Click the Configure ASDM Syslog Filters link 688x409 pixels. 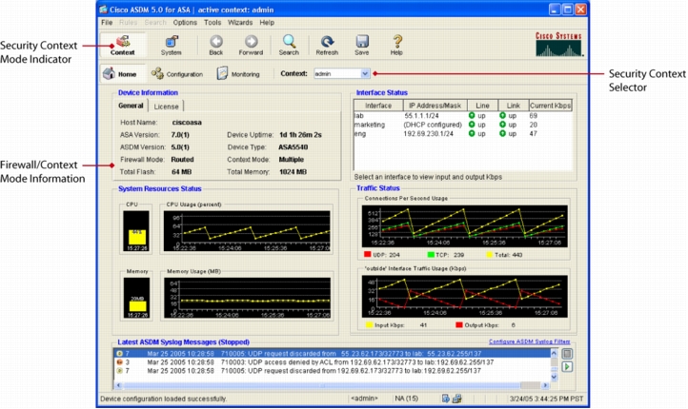point(529,341)
